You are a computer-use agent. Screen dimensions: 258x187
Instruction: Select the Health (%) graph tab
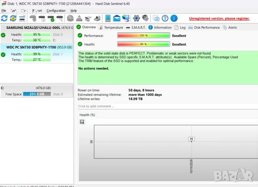[87, 115]
